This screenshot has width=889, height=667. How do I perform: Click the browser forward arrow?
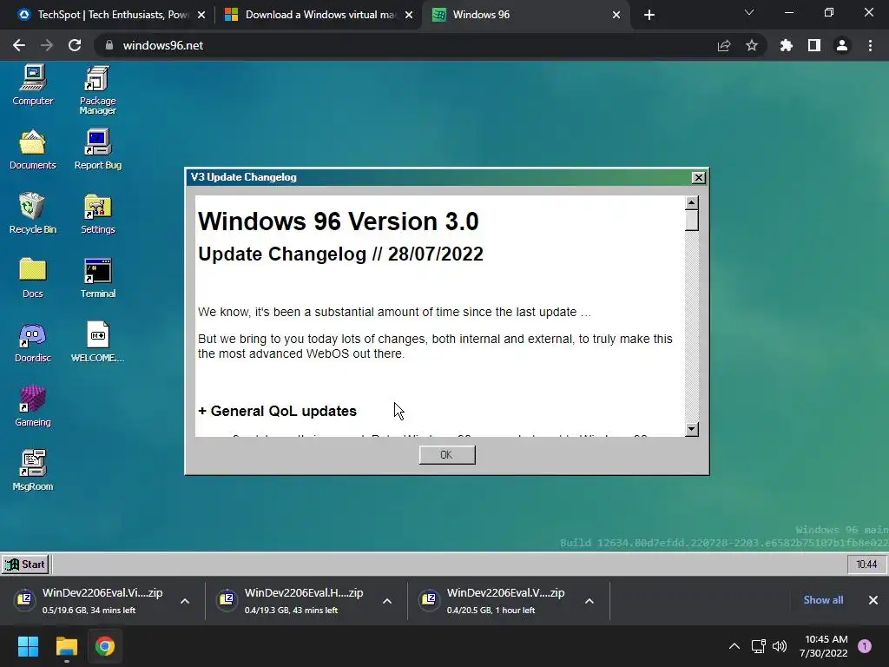click(47, 45)
